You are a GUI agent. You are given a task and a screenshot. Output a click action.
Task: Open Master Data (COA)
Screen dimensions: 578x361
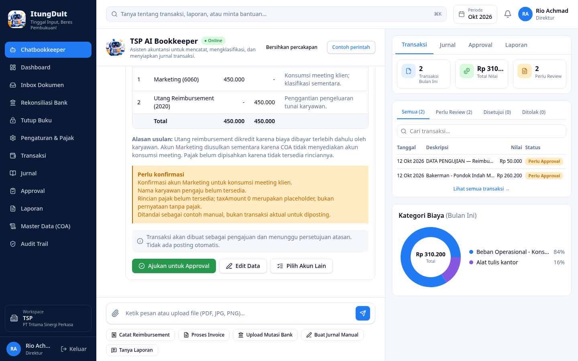click(48, 226)
